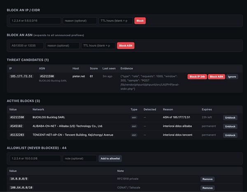The image size is (247, 192).
Task: Block ASN for threat candidate AS211590
Action: [217, 77]
